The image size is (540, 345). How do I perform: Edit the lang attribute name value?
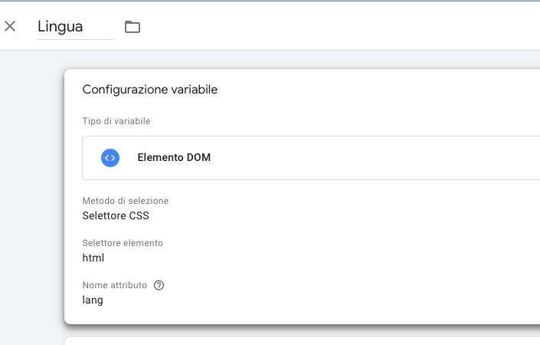pyautogui.click(x=93, y=301)
